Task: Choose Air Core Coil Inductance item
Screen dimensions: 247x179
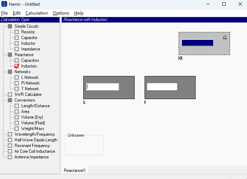Action: click(x=34, y=151)
